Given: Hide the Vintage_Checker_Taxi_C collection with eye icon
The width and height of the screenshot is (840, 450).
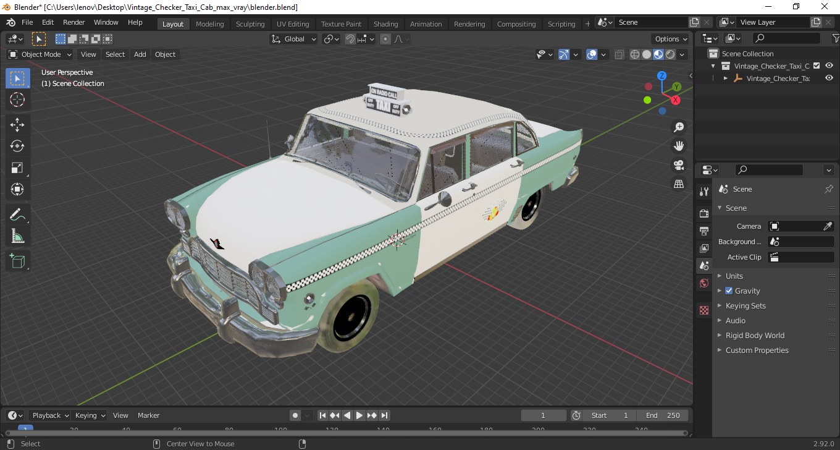Looking at the screenshot, I should click(x=829, y=66).
